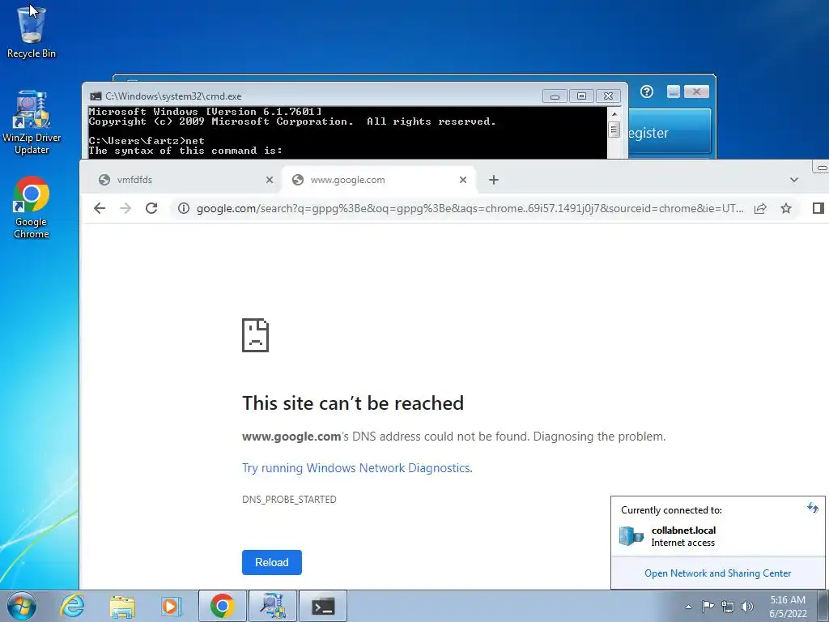Open clock showing 5:16 AM

pos(788,607)
